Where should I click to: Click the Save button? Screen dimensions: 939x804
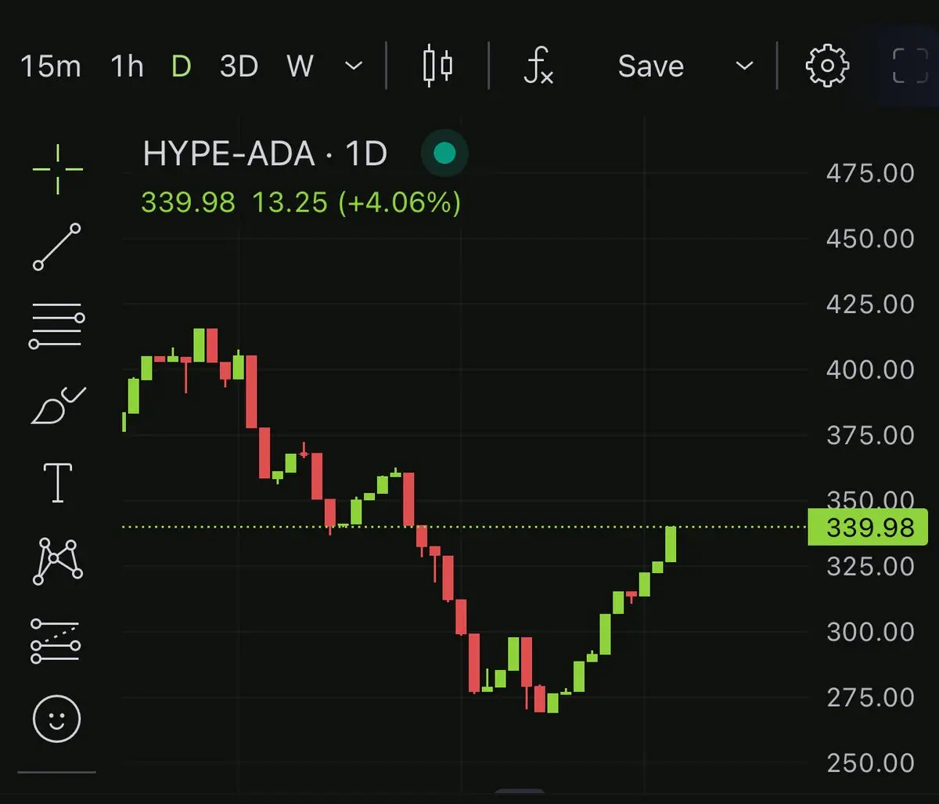[650, 67]
